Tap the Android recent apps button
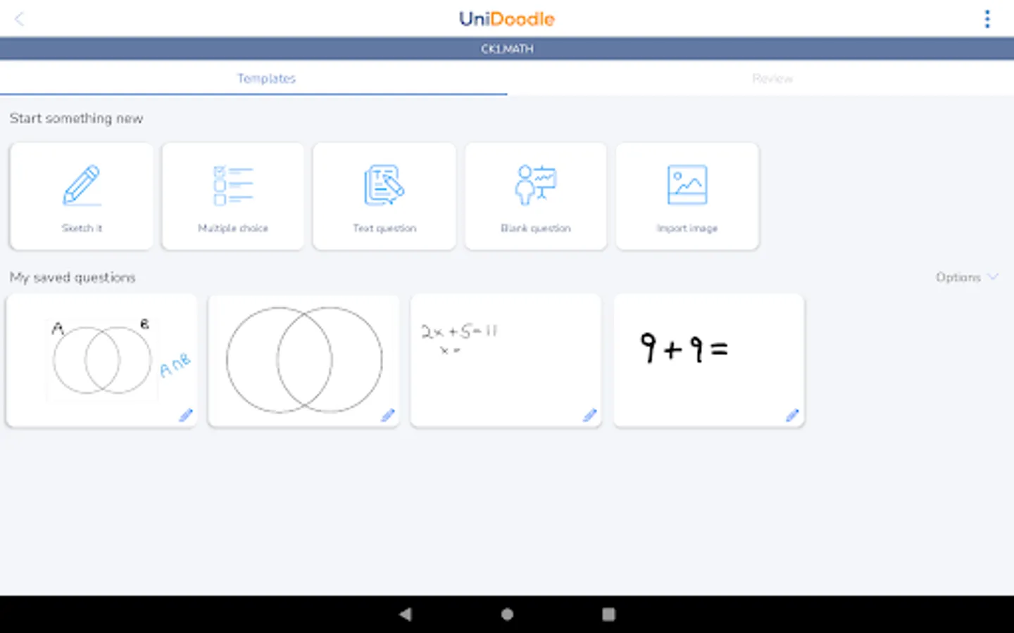The image size is (1014, 633). point(609,614)
